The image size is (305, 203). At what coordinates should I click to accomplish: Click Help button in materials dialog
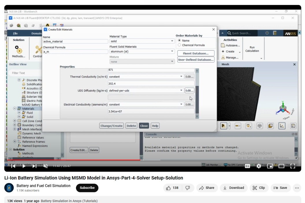pos(155,126)
